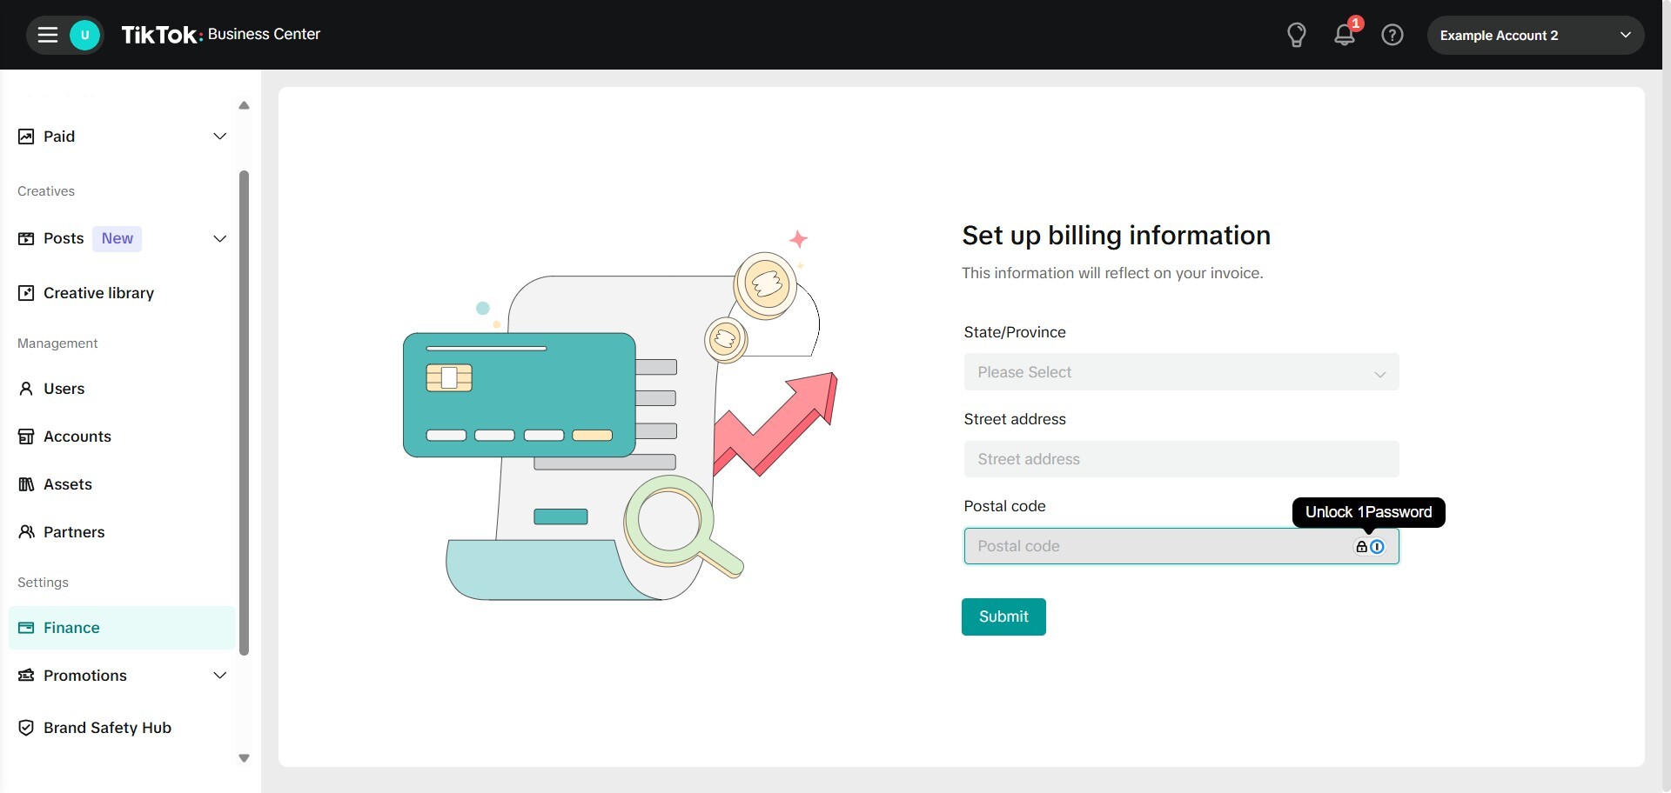Click the Submit button
The width and height of the screenshot is (1671, 793).
coord(1003,616)
